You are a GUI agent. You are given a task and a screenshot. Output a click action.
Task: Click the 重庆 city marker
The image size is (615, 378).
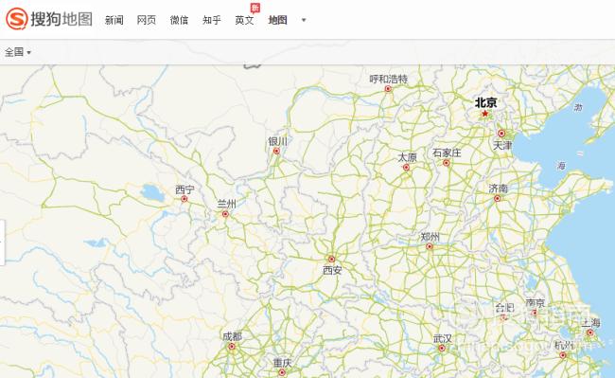[282, 372]
